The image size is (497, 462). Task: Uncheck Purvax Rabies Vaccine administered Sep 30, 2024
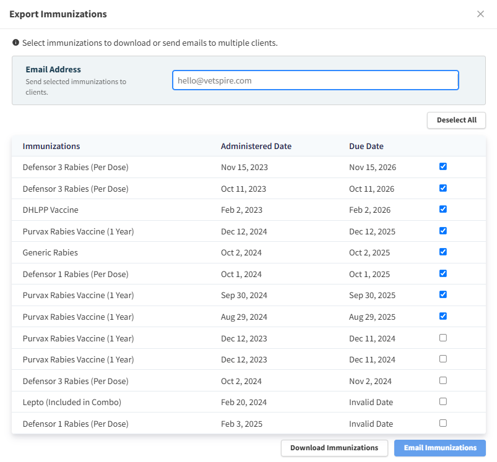(443, 294)
